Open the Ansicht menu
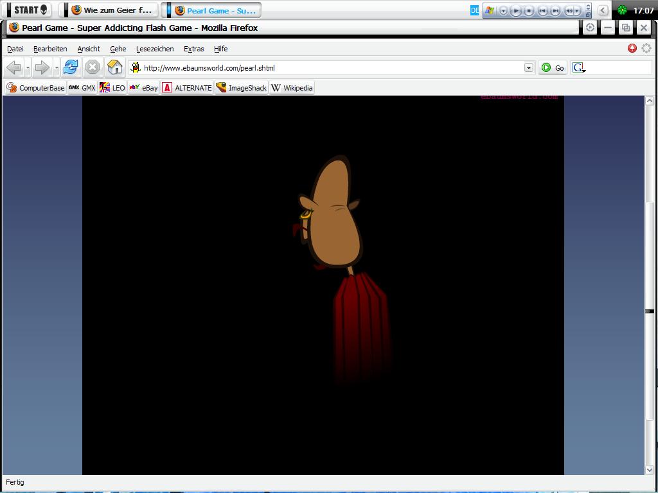This screenshot has height=493, width=658. [89, 49]
